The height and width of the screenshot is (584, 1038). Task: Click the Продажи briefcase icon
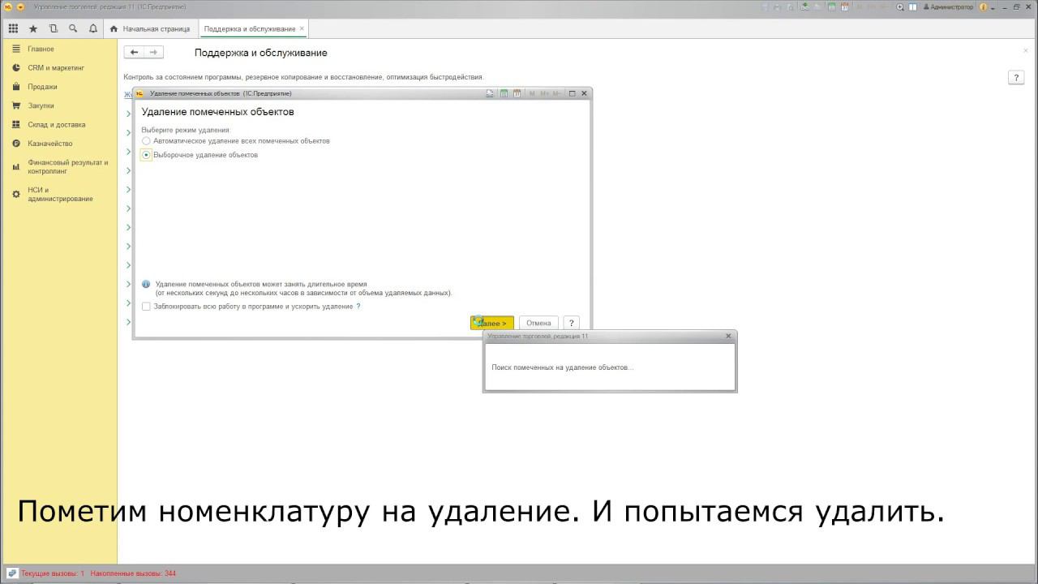click(16, 87)
